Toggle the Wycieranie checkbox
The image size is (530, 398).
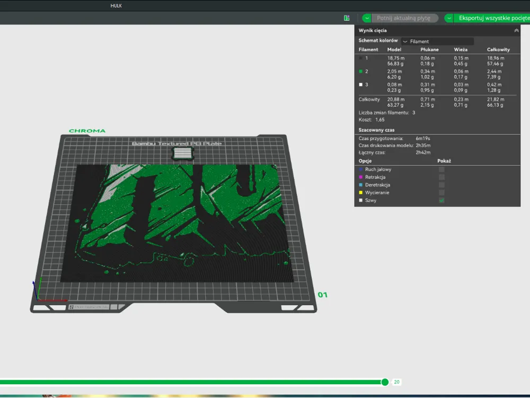point(441,193)
